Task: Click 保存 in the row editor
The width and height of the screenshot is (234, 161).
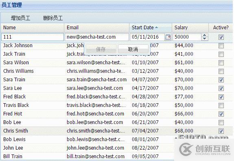Action: click(101, 49)
